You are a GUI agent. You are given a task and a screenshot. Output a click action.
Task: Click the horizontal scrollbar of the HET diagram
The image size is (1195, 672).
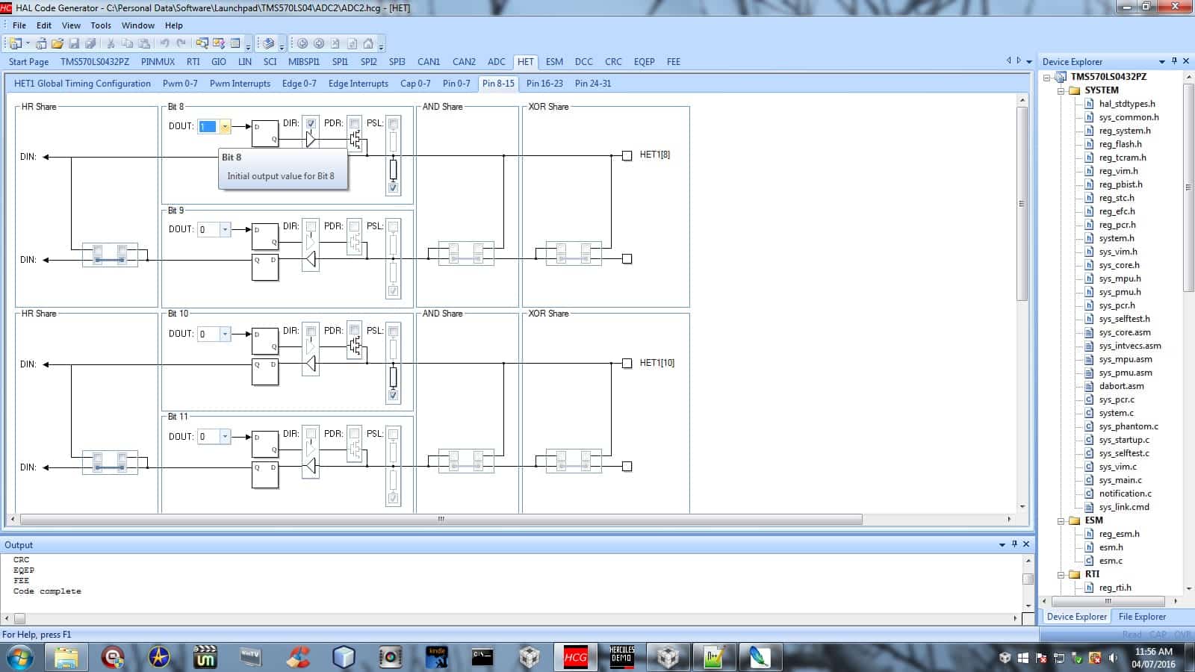441,519
